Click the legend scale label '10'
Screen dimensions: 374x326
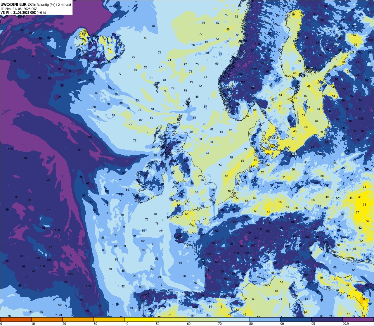(33, 324)
